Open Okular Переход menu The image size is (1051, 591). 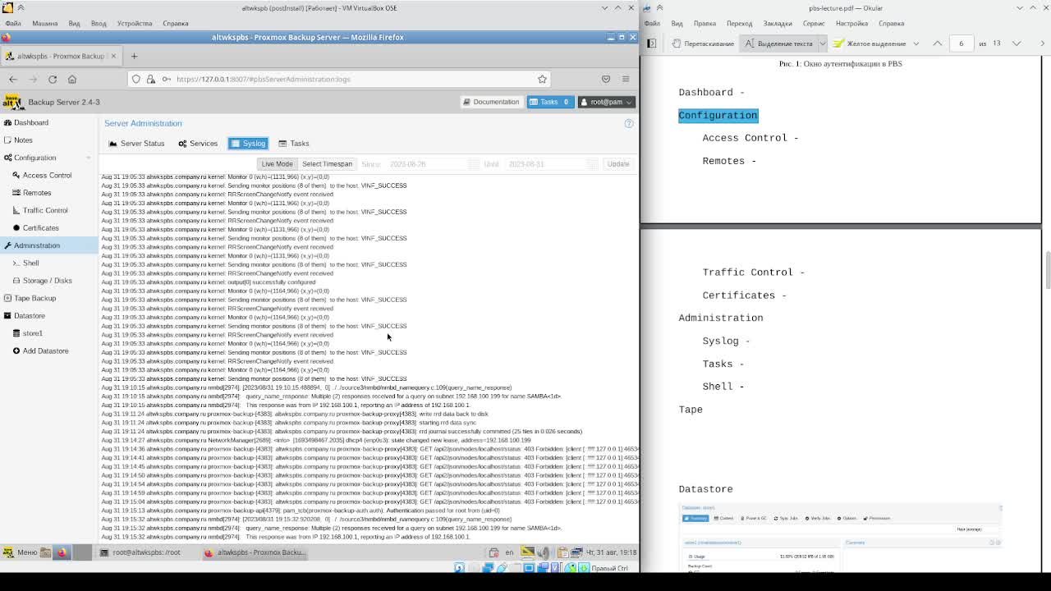[x=739, y=24]
